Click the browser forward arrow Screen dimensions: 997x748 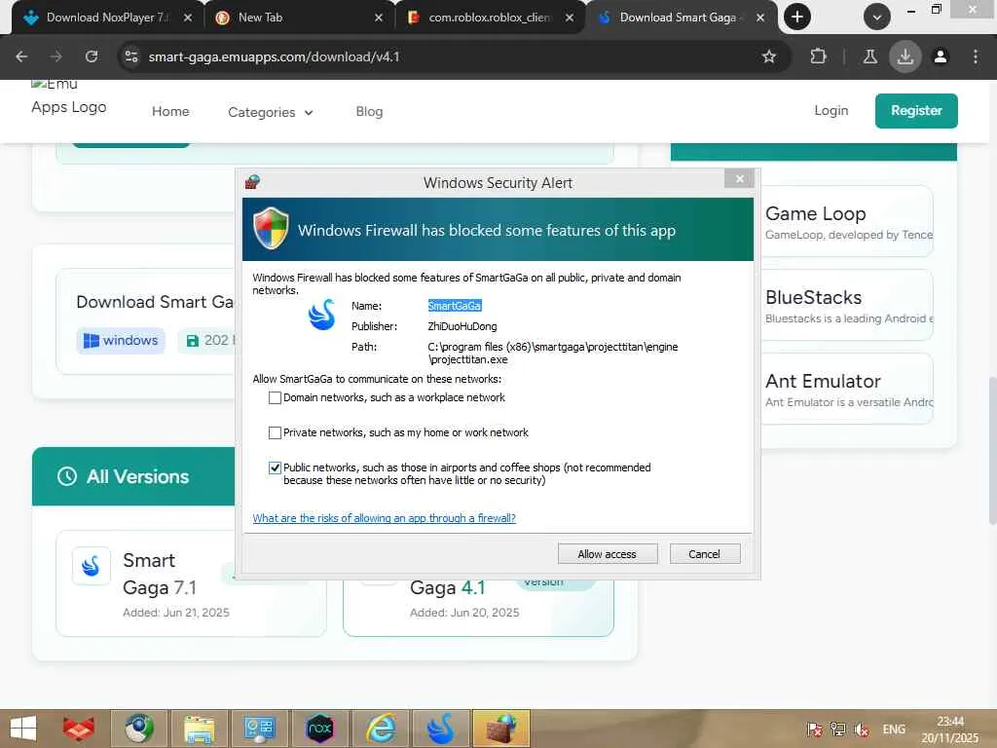55,56
